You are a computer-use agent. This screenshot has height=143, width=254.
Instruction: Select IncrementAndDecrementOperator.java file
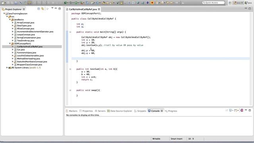point(35,32)
